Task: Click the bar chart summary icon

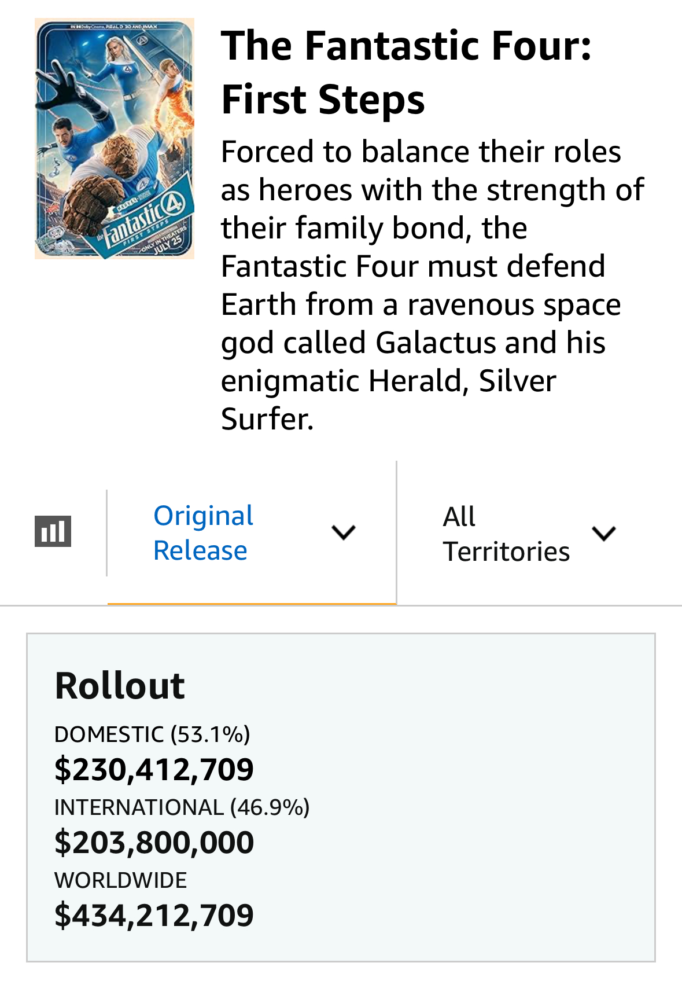Action: pos(53,531)
